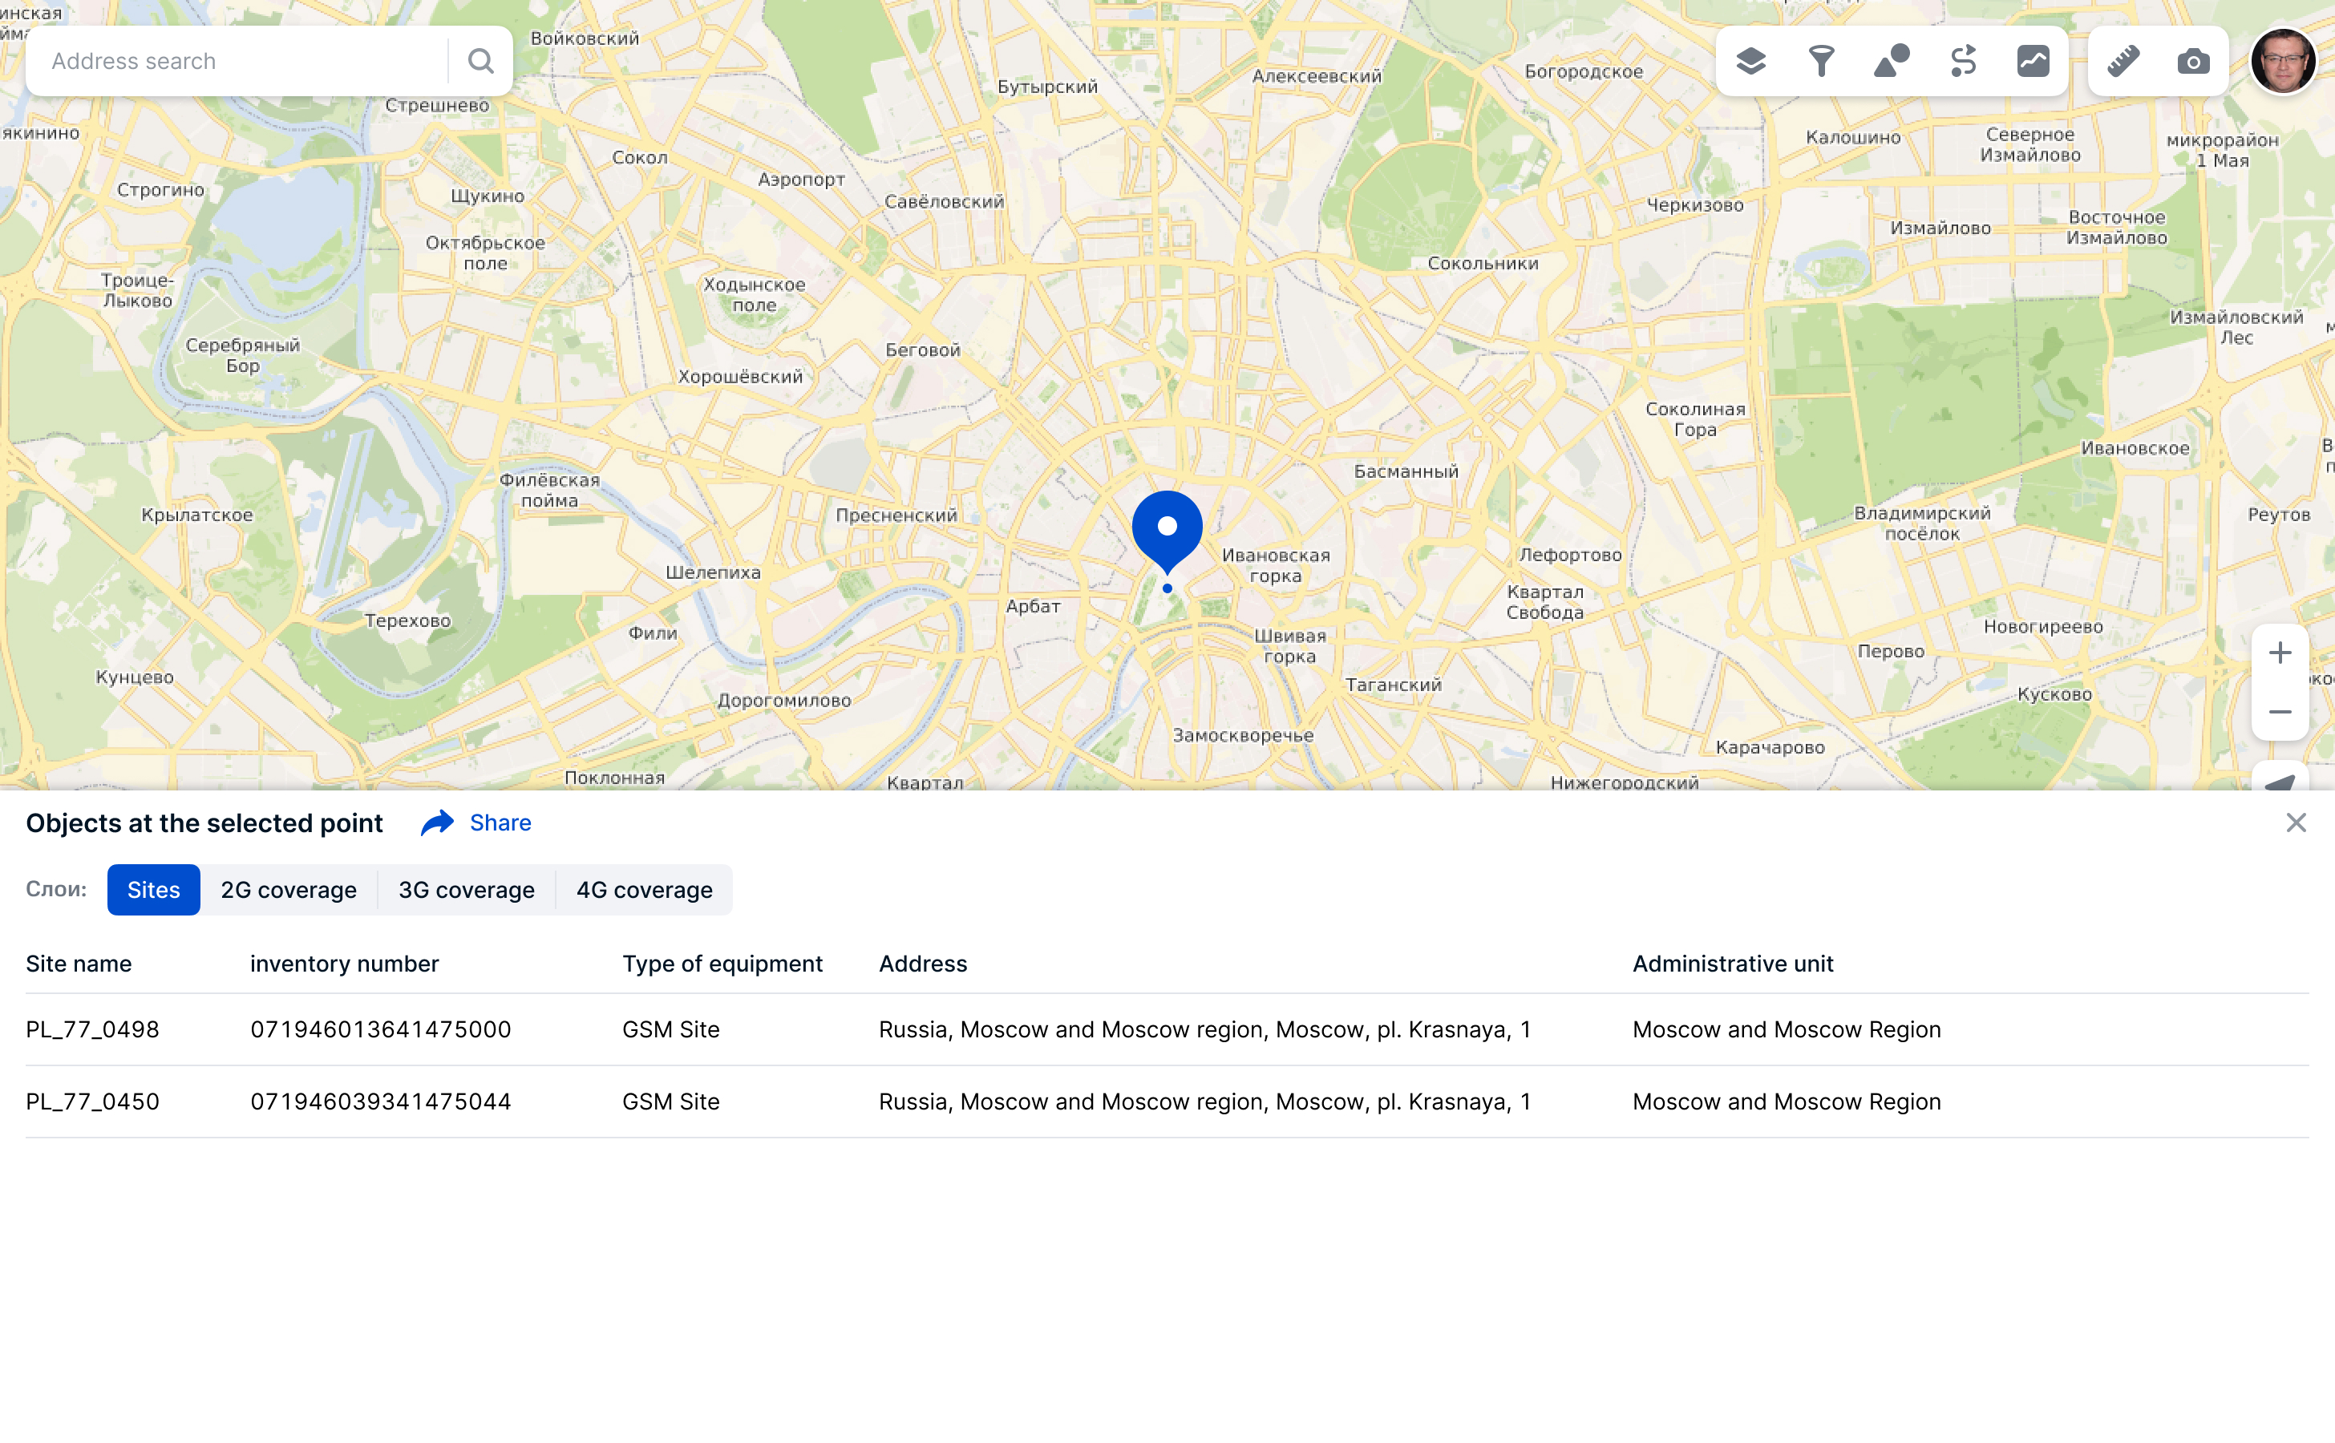2335x1443 pixels.
Task: Take a map snapshot with camera icon
Action: 2193,61
